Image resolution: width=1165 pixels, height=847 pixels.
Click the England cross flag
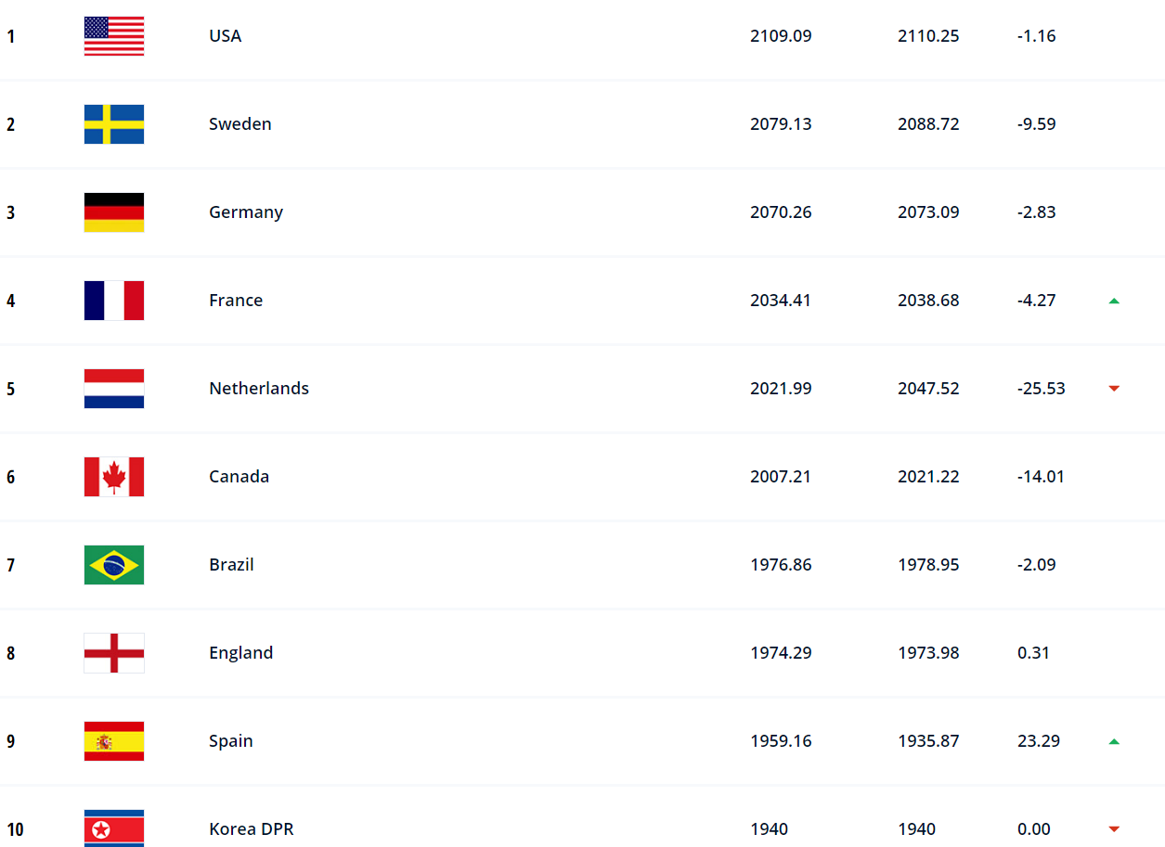tap(114, 653)
